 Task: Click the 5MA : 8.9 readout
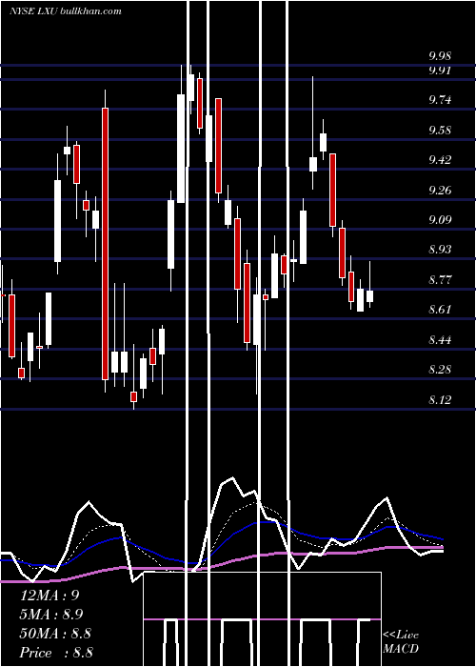click(51, 615)
